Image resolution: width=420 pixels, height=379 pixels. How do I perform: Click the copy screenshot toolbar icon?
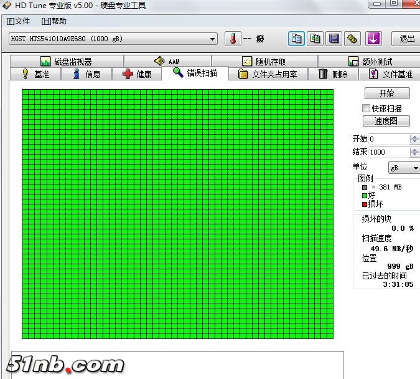(315, 39)
